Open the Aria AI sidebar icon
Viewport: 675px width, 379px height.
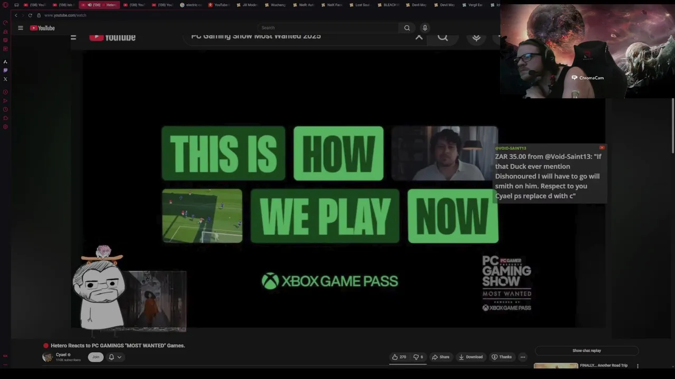click(5, 62)
